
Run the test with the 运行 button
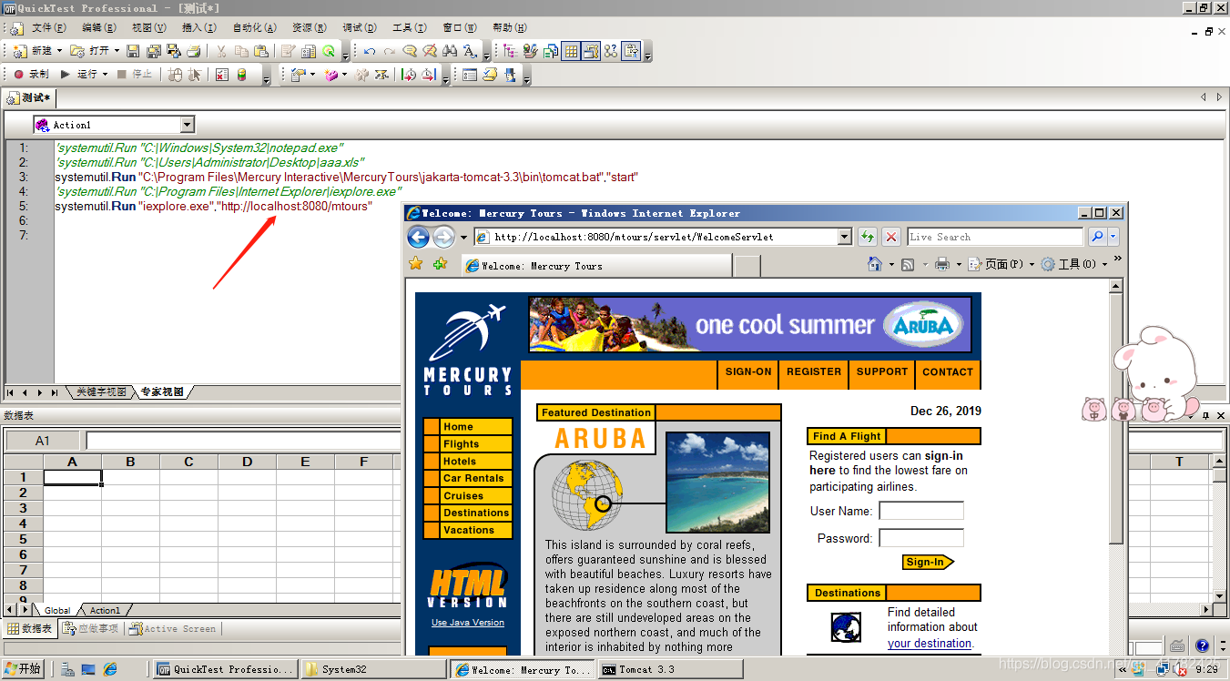[x=79, y=75]
